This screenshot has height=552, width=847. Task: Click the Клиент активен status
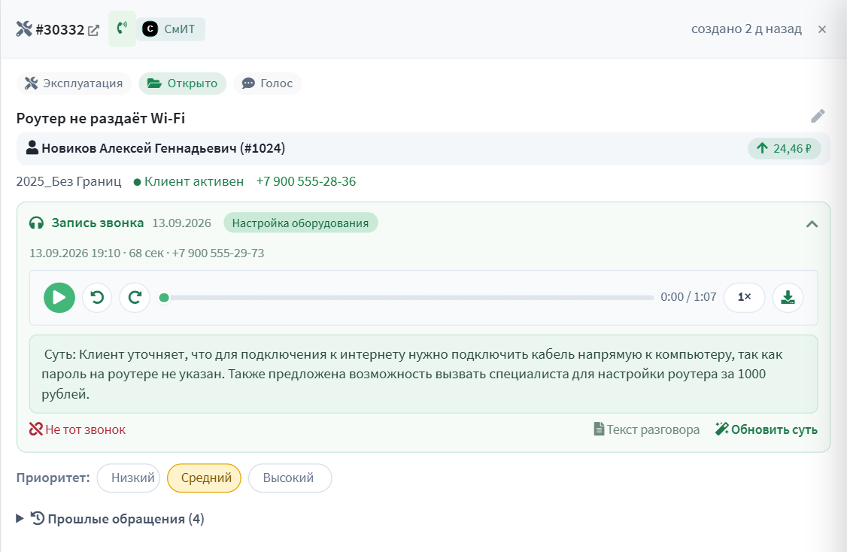pos(189,181)
